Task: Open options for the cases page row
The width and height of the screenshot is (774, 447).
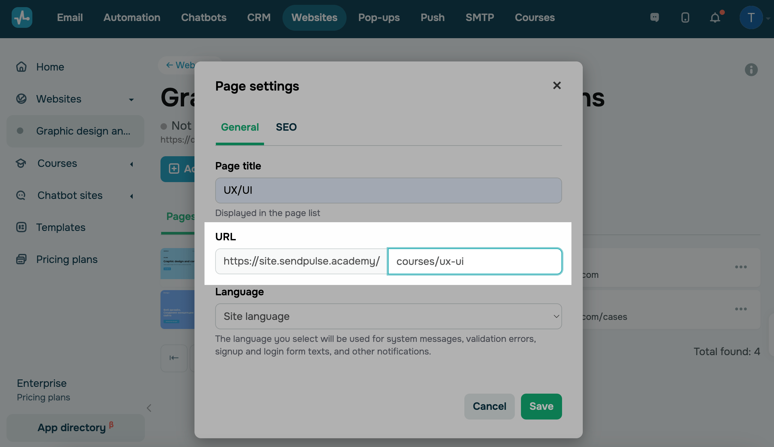Action: point(741,309)
